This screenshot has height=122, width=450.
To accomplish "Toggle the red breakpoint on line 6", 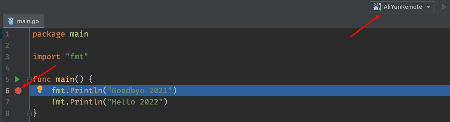I will click(18, 91).
